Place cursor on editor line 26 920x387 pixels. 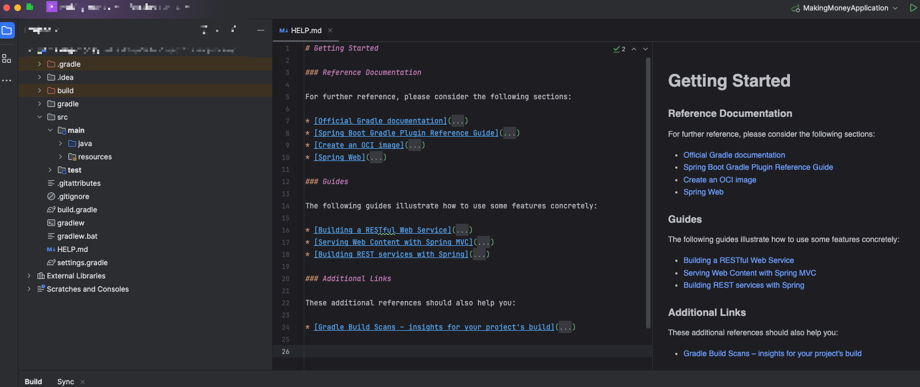tap(477, 351)
